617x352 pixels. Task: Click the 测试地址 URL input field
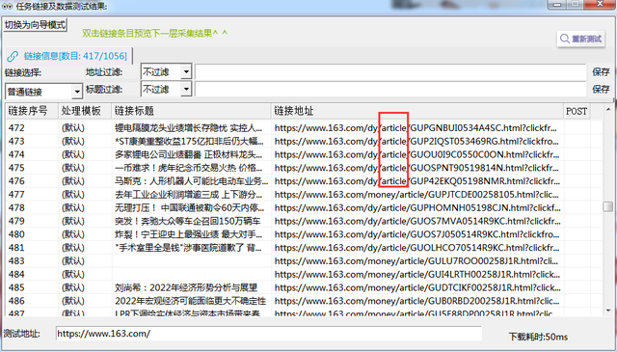point(269,334)
